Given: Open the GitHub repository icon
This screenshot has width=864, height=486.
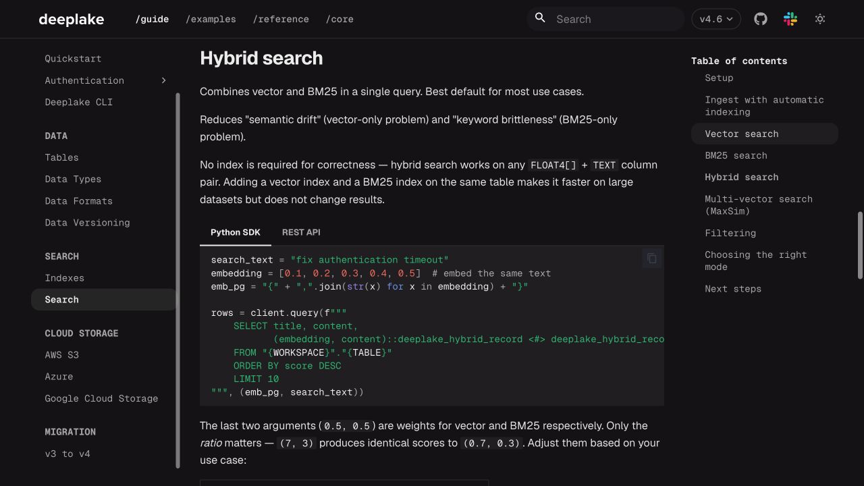Looking at the screenshot, I should tap(761, 19).
